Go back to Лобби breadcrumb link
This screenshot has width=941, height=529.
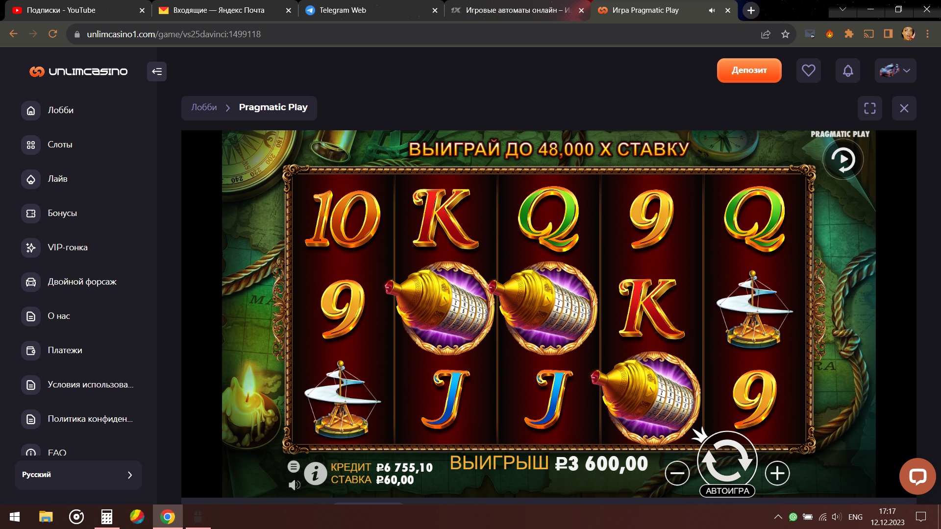tap(204, 107)
